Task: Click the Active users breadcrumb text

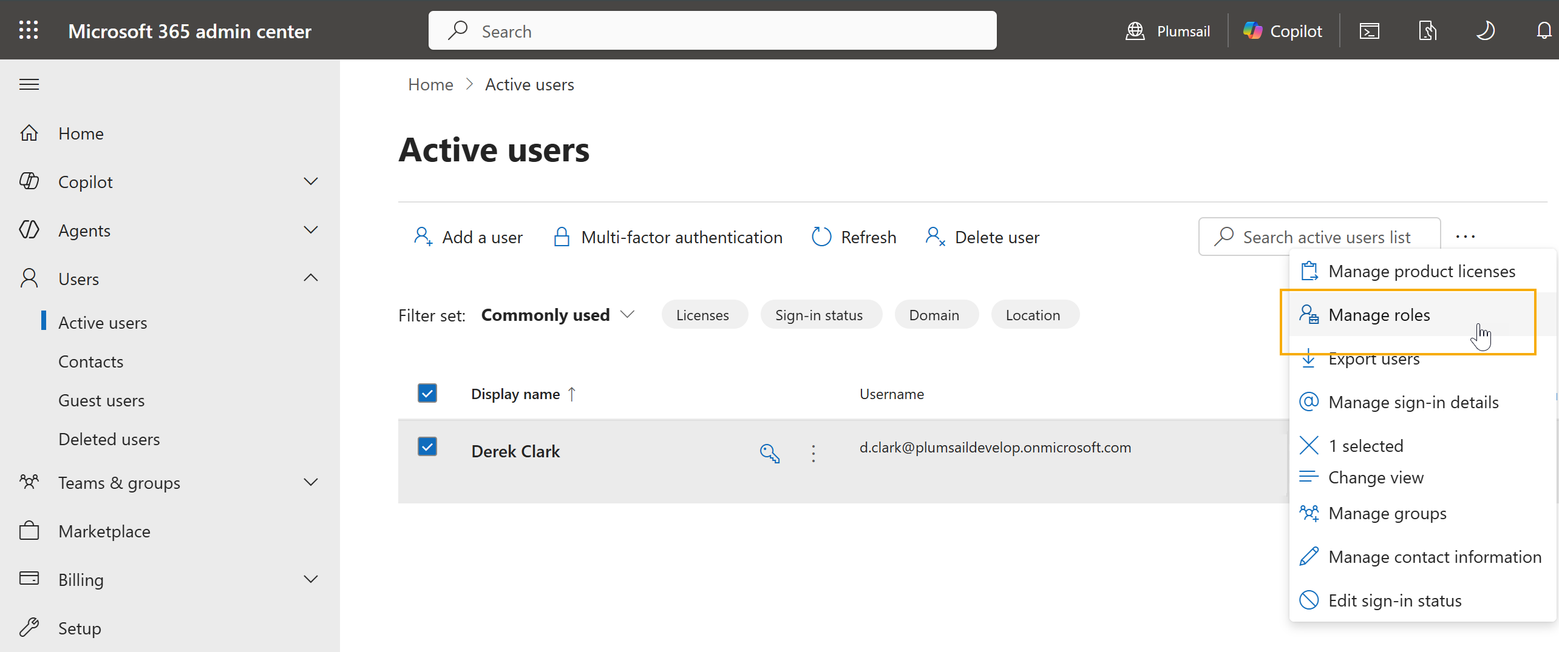Action: tap(529, 84)
